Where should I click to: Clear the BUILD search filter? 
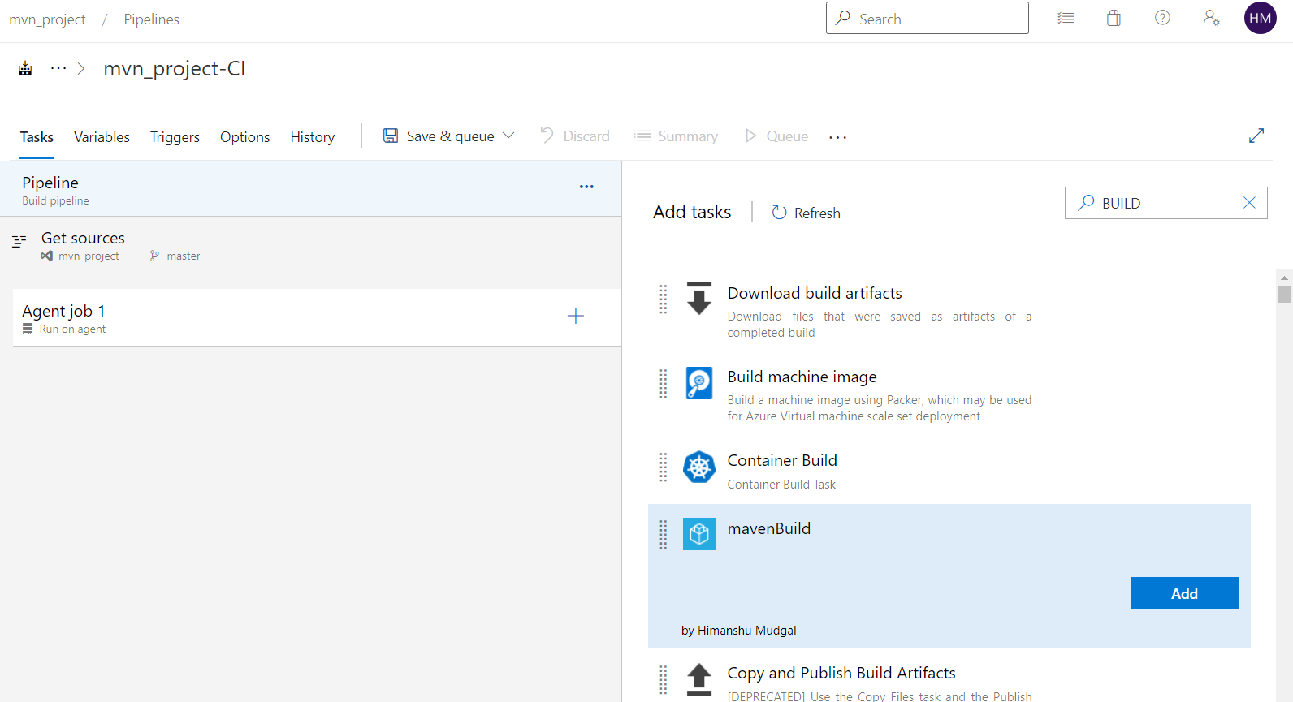tap(1249, 203)
